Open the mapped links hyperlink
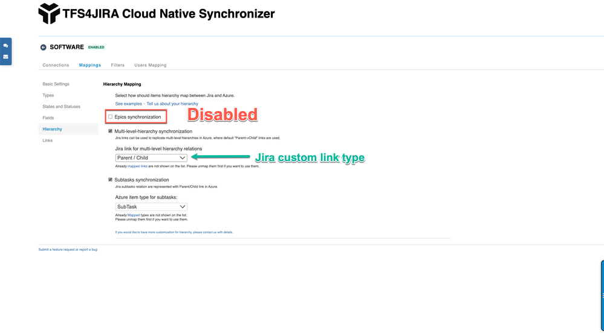 (137, 166)
